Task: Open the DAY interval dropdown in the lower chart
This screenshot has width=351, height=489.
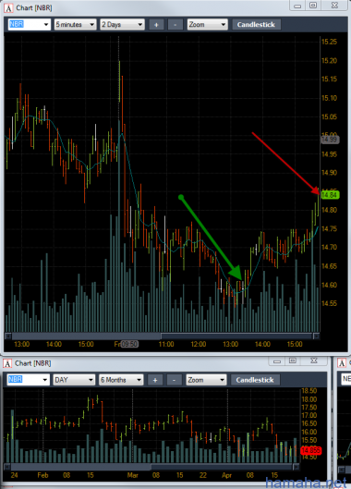Action: pyautogui.click(x=74, y=380)
